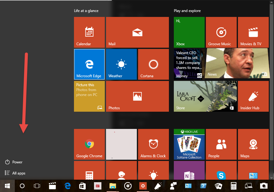
Task: Launch the Movies & TV tile
Action: click(253, 32)
